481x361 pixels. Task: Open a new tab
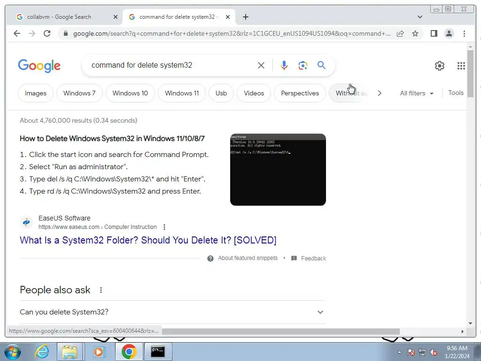pyautogui.click(x=245, y=17)
